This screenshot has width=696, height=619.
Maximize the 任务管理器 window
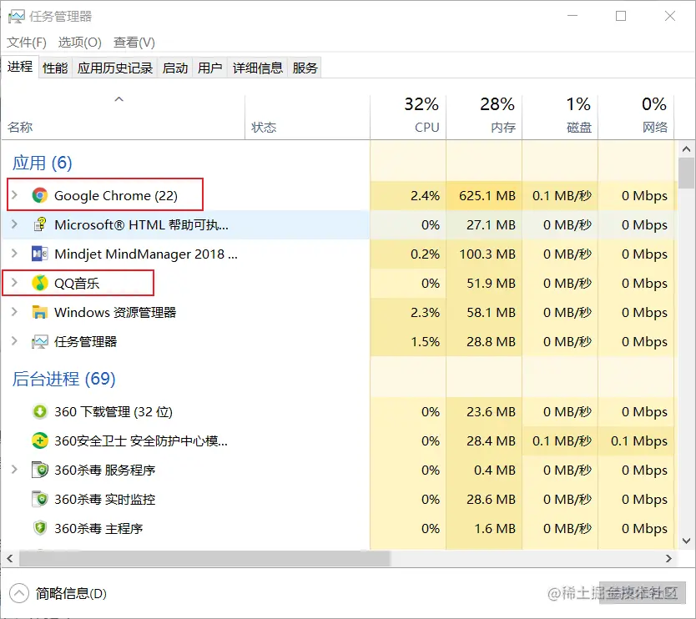click(x=621, y=16)
